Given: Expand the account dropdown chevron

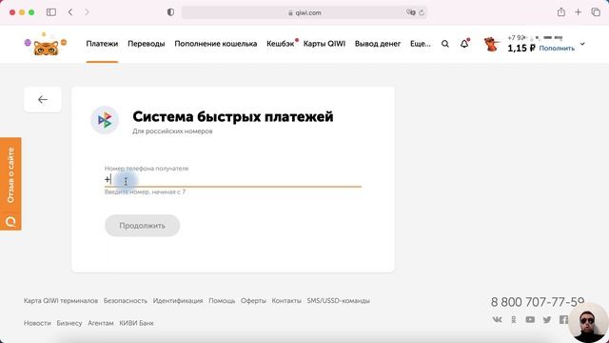Looking at the screenshot, I should [x=582, y=44].
